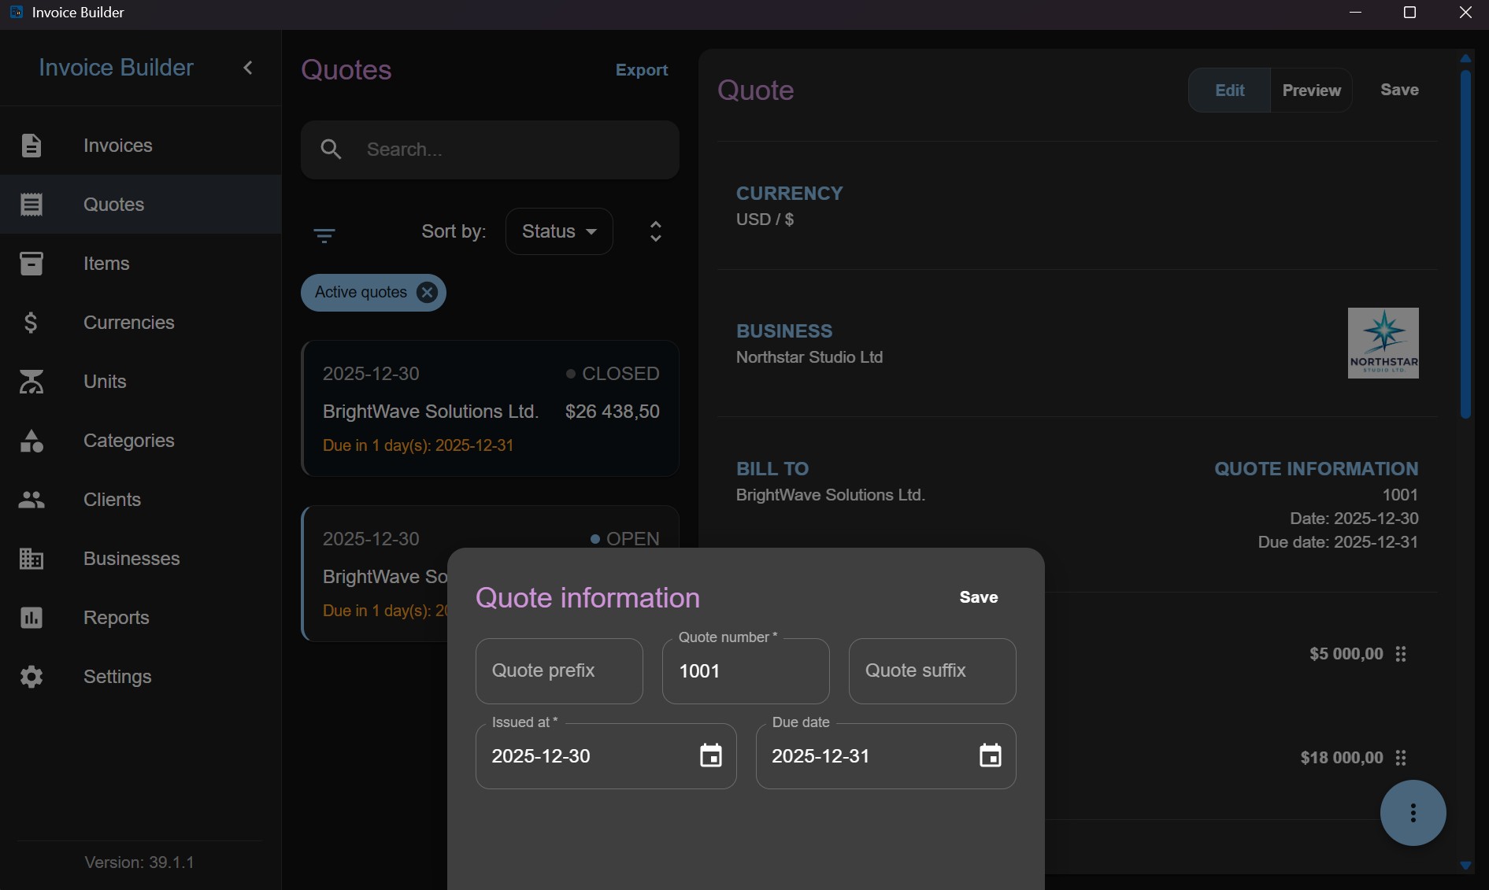Click the Quote number field
Viewport: 1489px width, 890px height.
(x=746, y=671)
